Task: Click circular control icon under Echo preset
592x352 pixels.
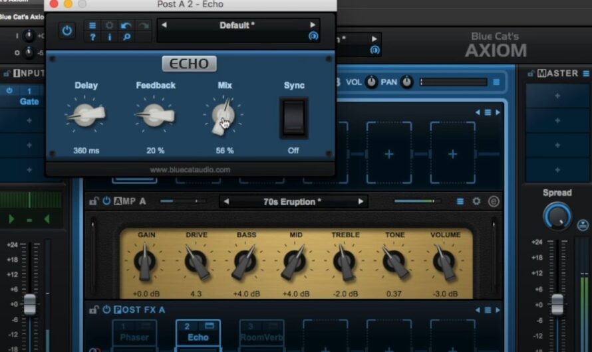Action: (313, 36)
